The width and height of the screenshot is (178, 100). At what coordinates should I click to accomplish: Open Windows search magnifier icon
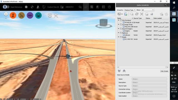174,8
